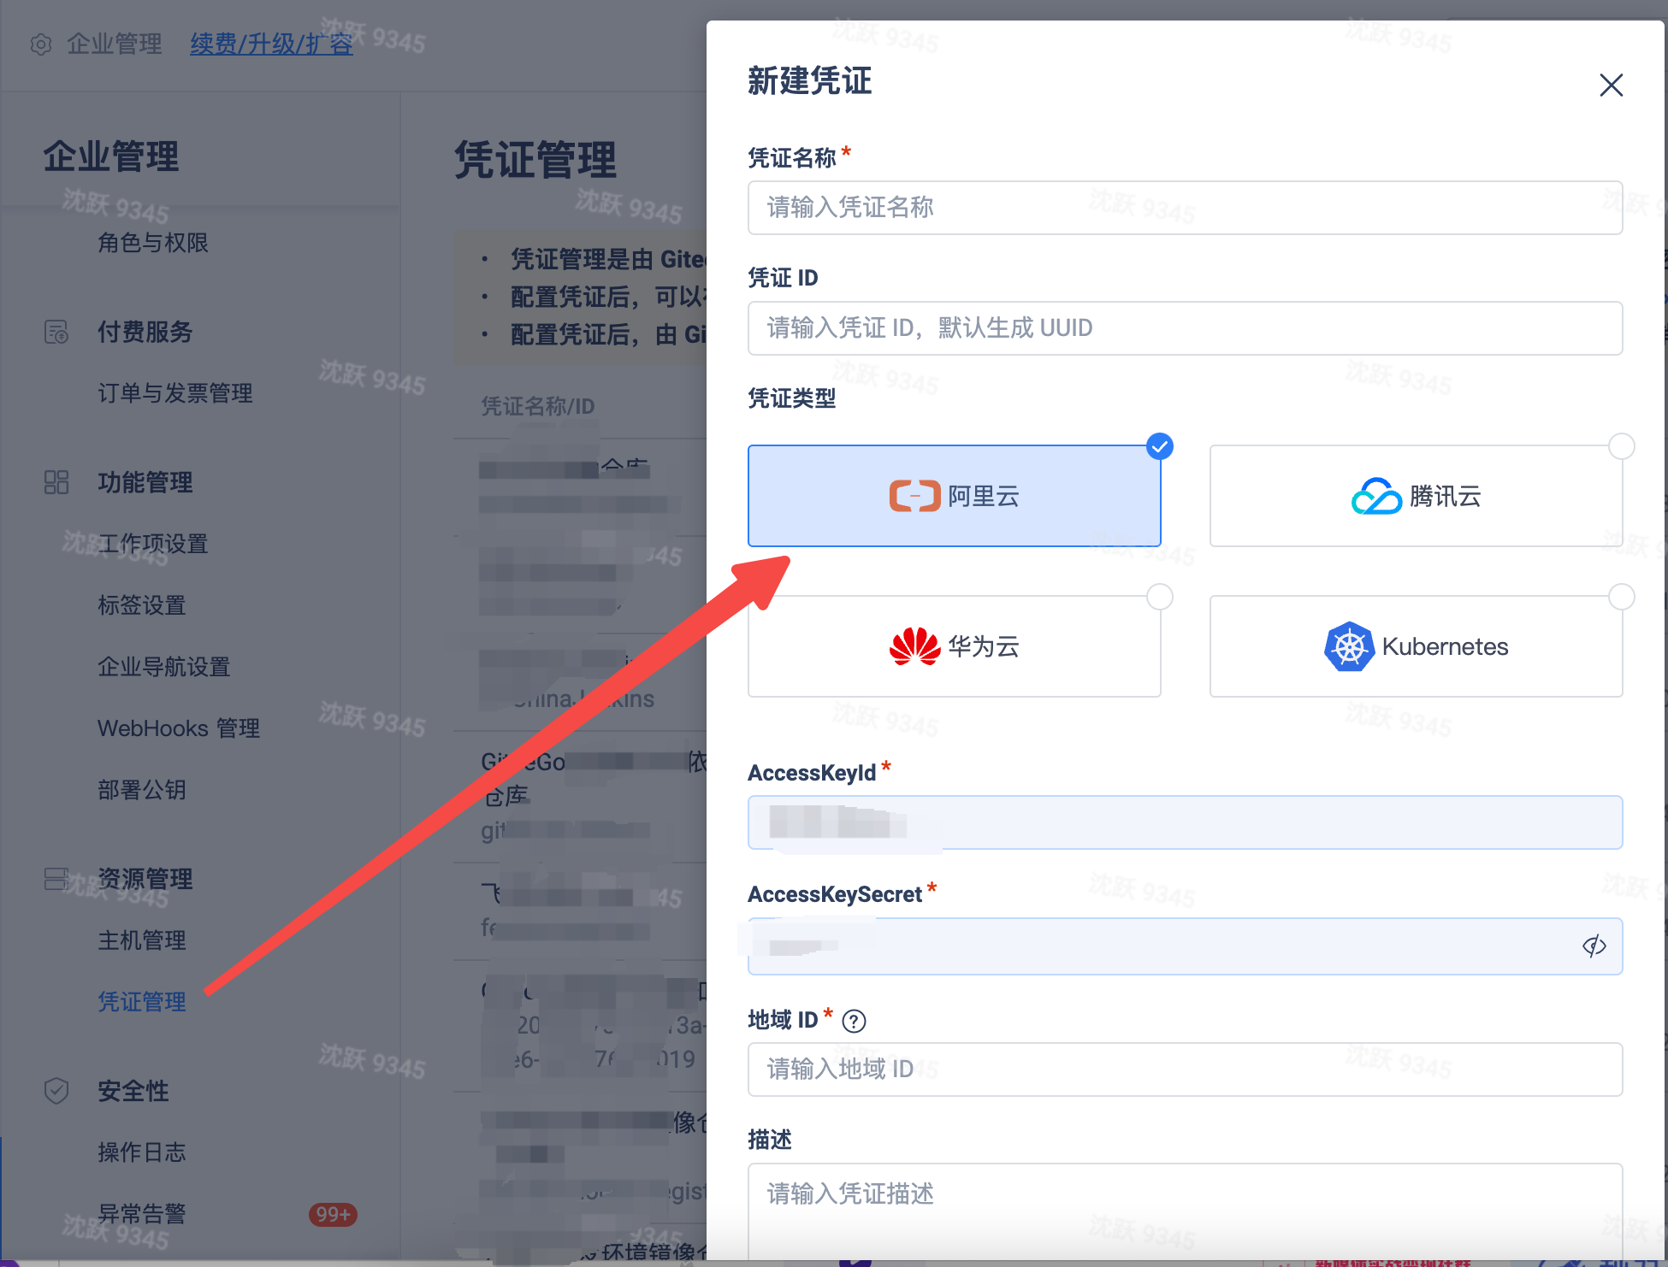Click the 企业管理 breadcrumb text in header

115,44
